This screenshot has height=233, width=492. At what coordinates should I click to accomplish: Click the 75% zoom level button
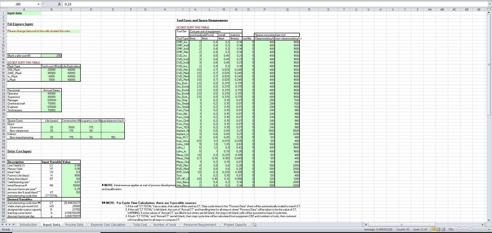coord(451,229)
